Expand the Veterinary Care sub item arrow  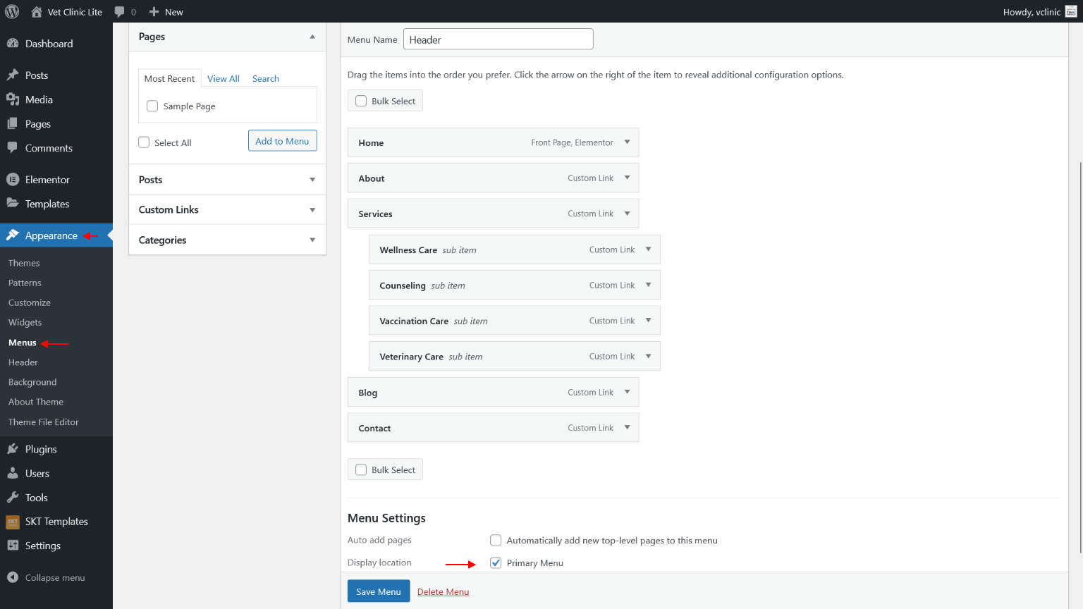click(648, 356)
